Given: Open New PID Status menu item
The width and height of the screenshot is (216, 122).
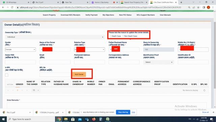Looking at the screenshot, I should click(x=125, y=15).
